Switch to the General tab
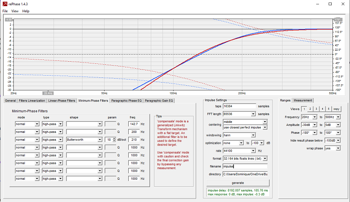Viewport: 350px width, 202px height. tap(10, 101)
